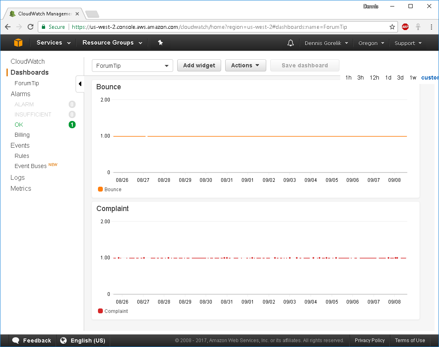439x347 pixels.
Task: Select the 12h time range
Action: pyautogui.click(x=374, y=78)
